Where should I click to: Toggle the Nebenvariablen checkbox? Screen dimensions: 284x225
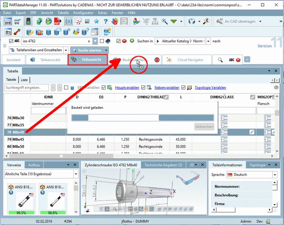pyautogui.click(x=143, y=88)
